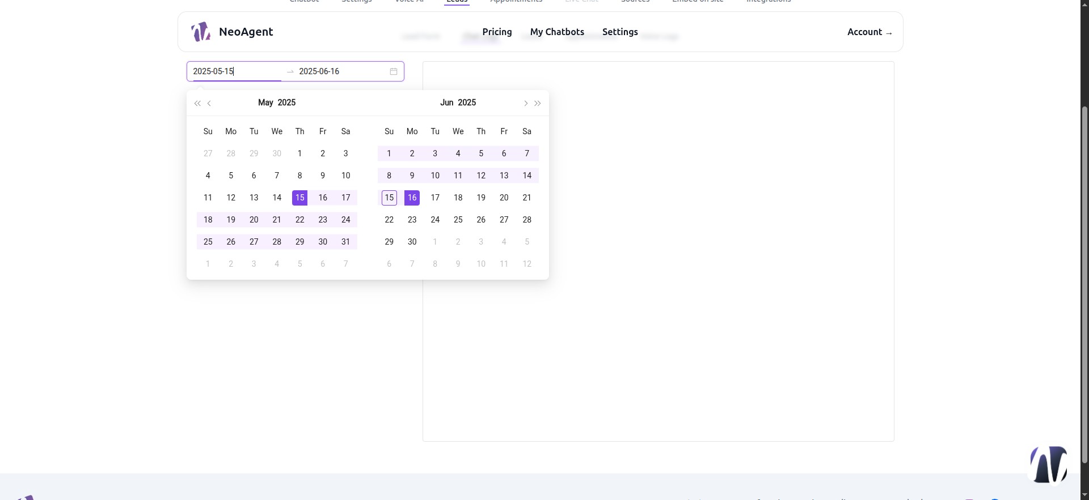This screenshot has width=1089, height=500.
Task: Click the calendar icon in date range field
Action: [394, 71]
